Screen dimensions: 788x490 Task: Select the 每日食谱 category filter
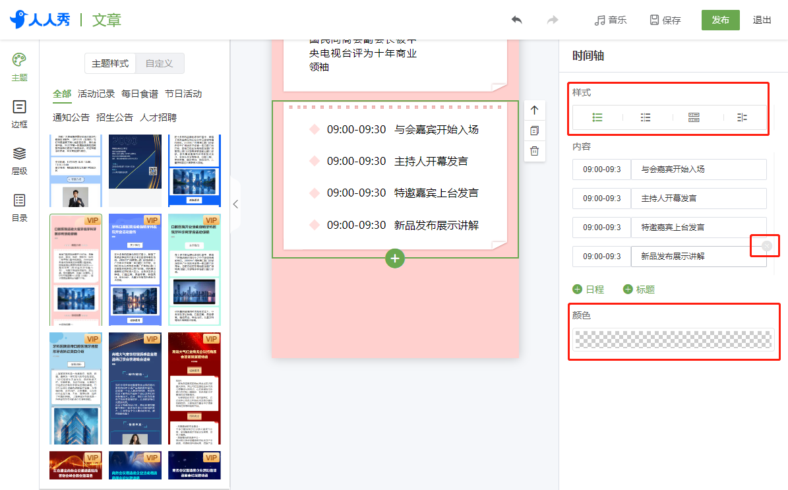click(x=140, y=94)
